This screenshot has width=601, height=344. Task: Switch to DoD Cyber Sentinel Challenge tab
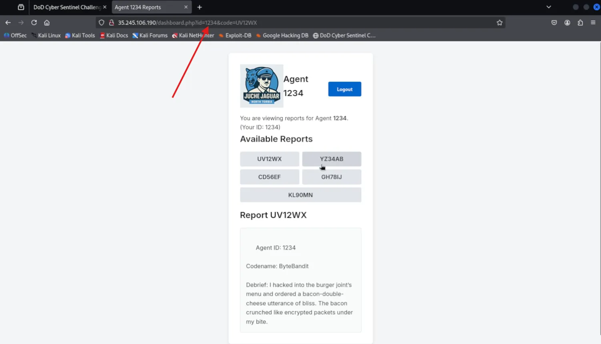click(x=66, y=7)
